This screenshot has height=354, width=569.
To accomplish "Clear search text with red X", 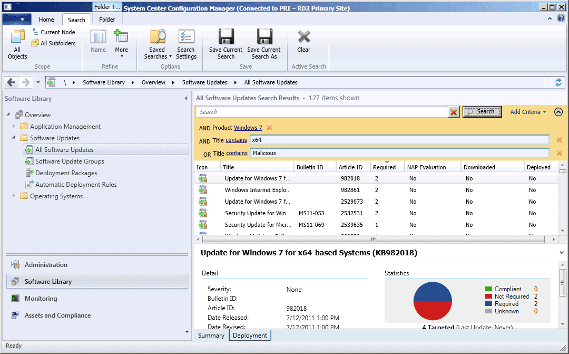I will 454,112.
